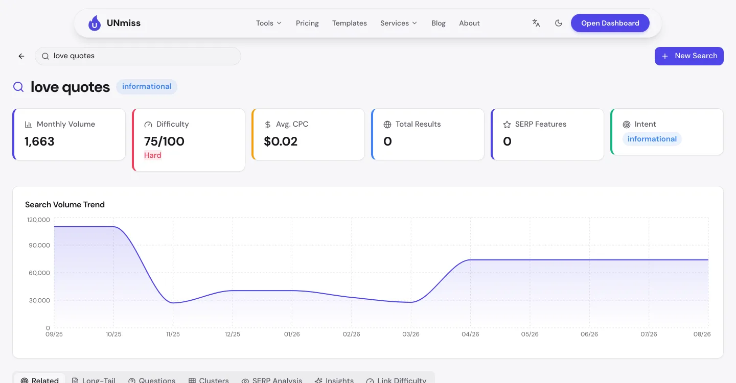Click into the love quotes search field
Image resolution: width=736 pixels, height=383 pixels.
(138, 56)
